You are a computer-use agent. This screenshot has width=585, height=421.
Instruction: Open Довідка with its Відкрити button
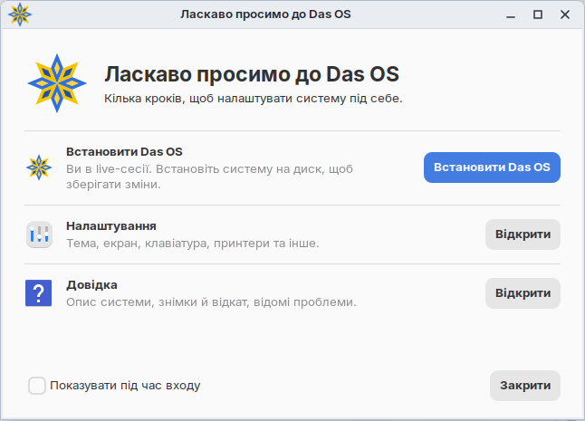coord(523,293)
